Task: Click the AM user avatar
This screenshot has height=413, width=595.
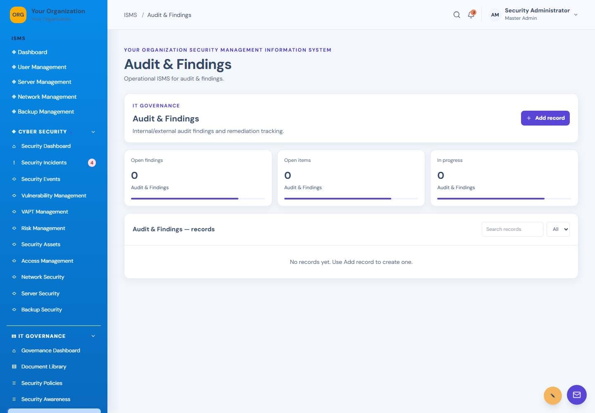Action: pyautogui.click(x=495, y=15)
